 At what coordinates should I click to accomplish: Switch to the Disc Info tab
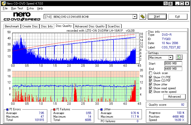pyautogui.click(x=47, y=26)
